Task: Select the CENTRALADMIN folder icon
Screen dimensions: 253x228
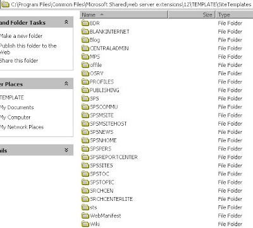Action: point(85,48)
